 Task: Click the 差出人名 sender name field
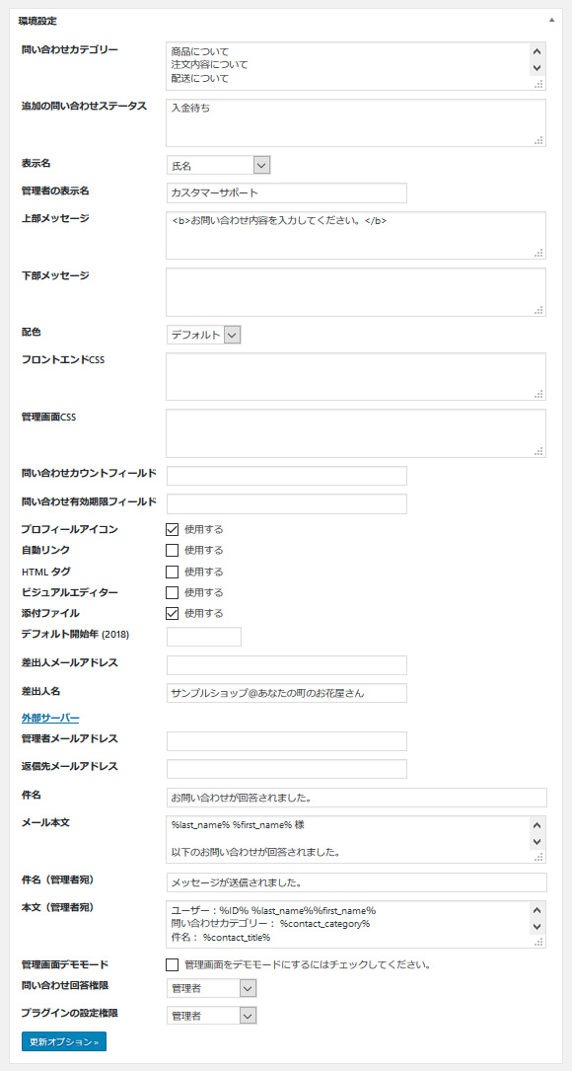click(x=286, y=693)
